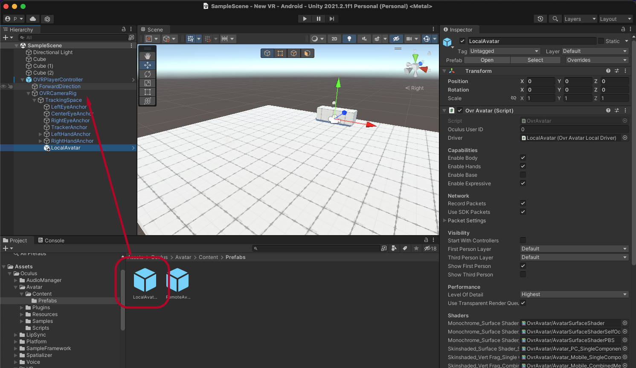
Task: Switch to the Console tab
Action: point(51,240)
